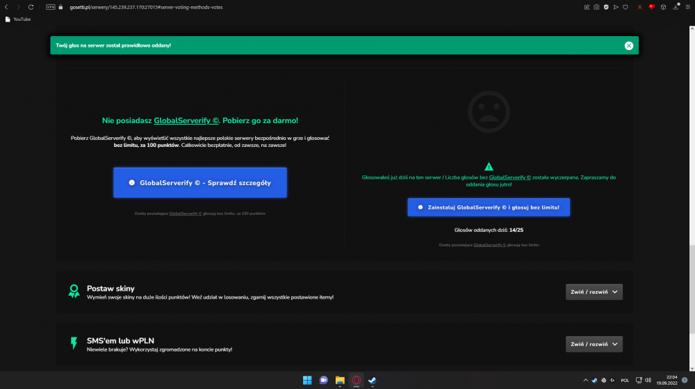The width and height of the screenshot is (695, 389).
Task: Click the edit/pinboard icon in browser toolbar
Action: (x=587, y=7)
